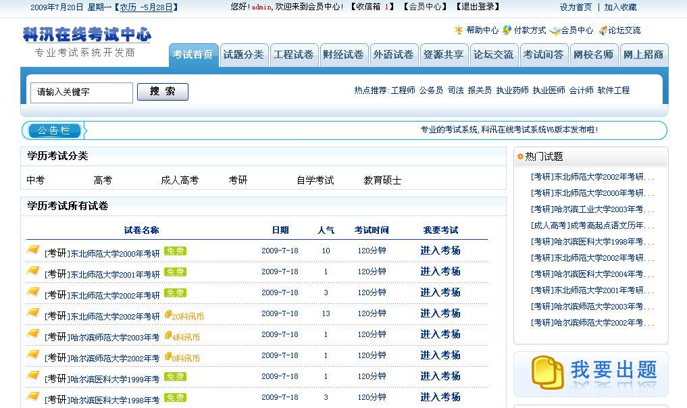The image size is (687, 408).
Task: Click the keyword search input field
Action: [82, 93]
